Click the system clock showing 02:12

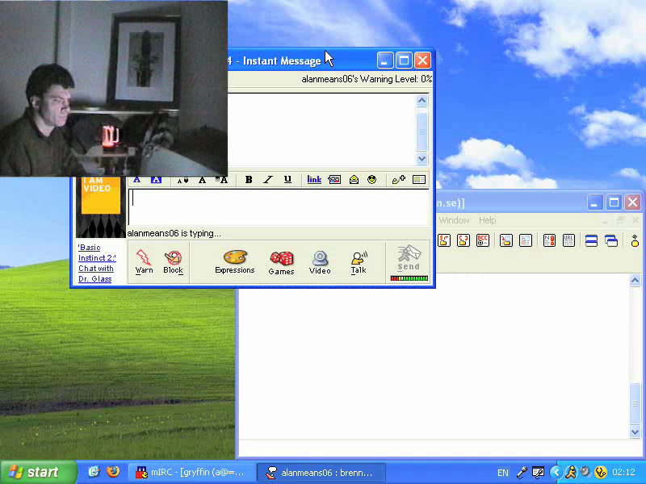623,473
